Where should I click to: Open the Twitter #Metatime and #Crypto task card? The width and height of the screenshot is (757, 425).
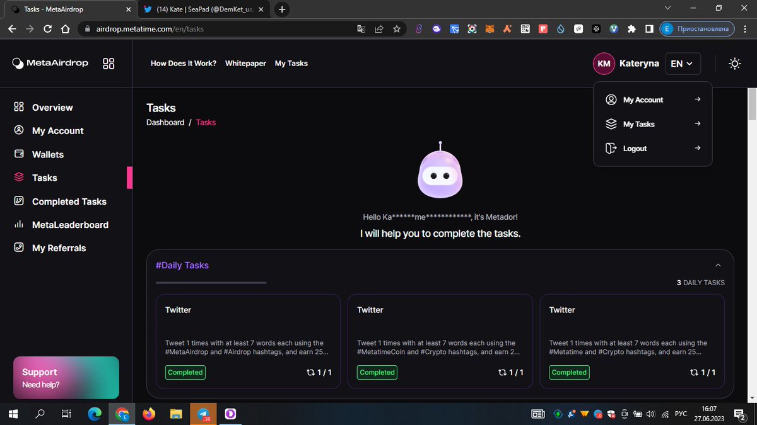point(632,341)
